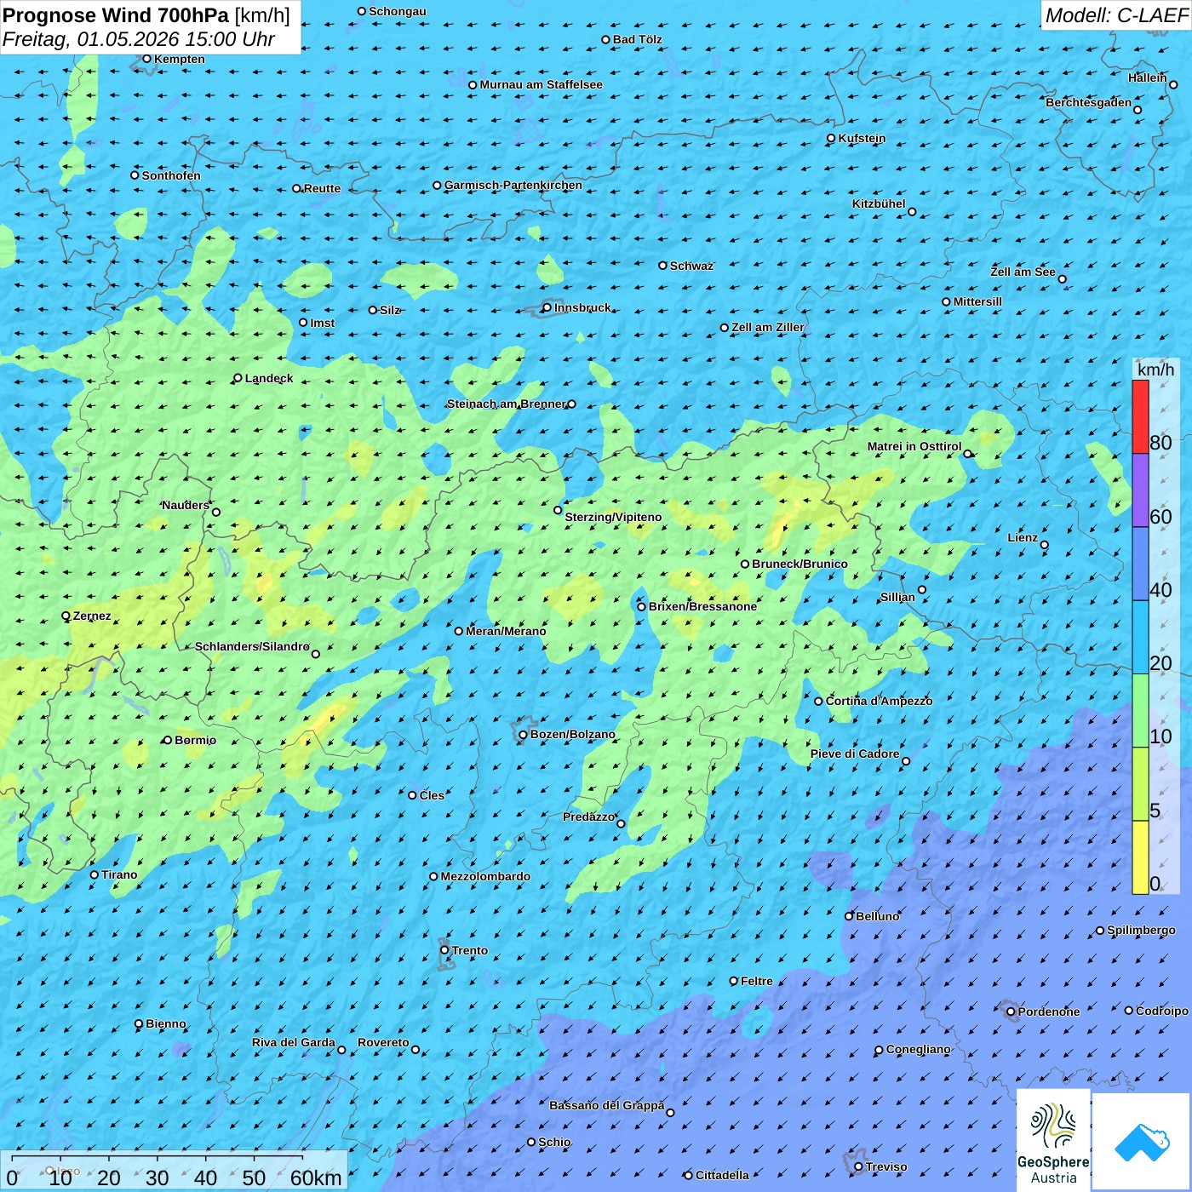Click the 'Sonthofen' label
This screenshot has width=1192, height=1192.
172,175
